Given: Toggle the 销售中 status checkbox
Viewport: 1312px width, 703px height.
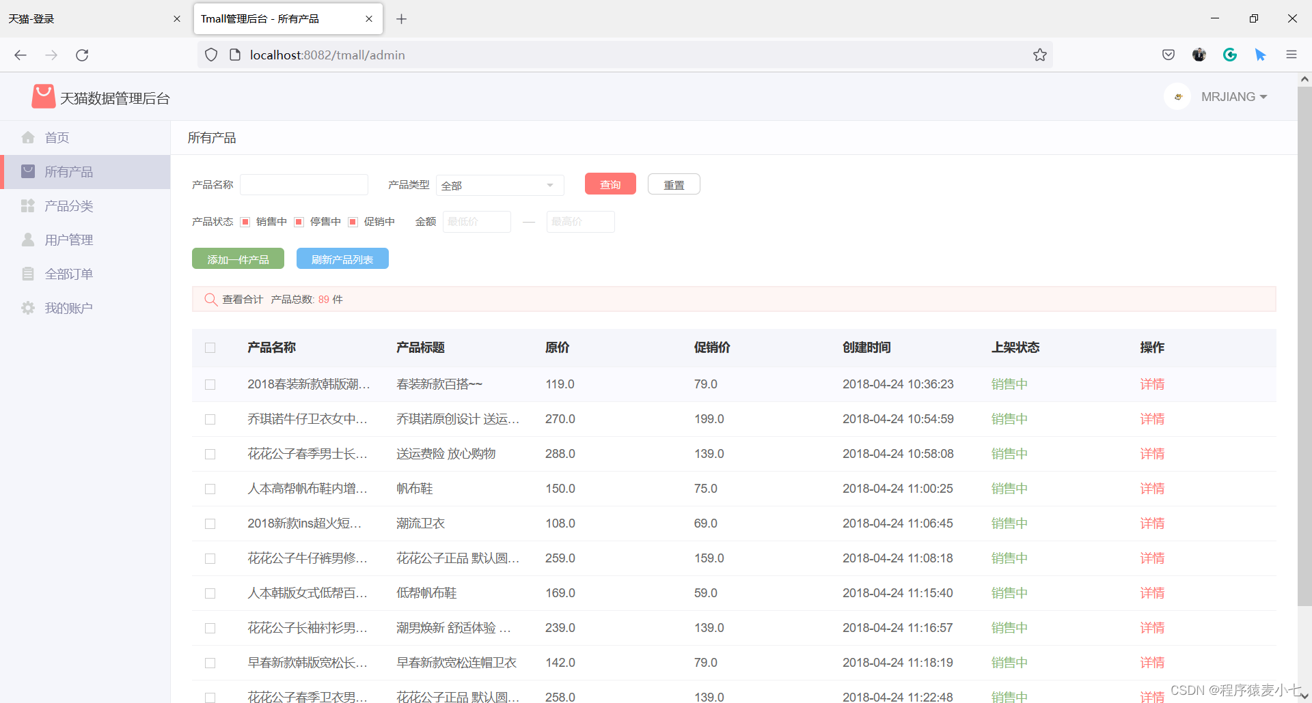Looking at the screenshot, I should click(245, 222).
